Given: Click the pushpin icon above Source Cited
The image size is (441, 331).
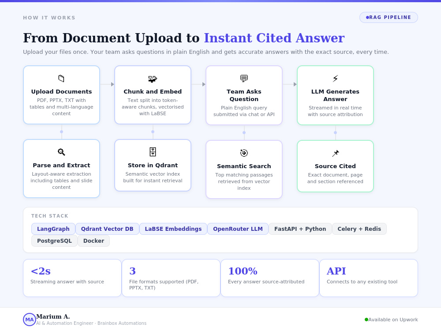Looking at the screenshot, I should [335, 153].
